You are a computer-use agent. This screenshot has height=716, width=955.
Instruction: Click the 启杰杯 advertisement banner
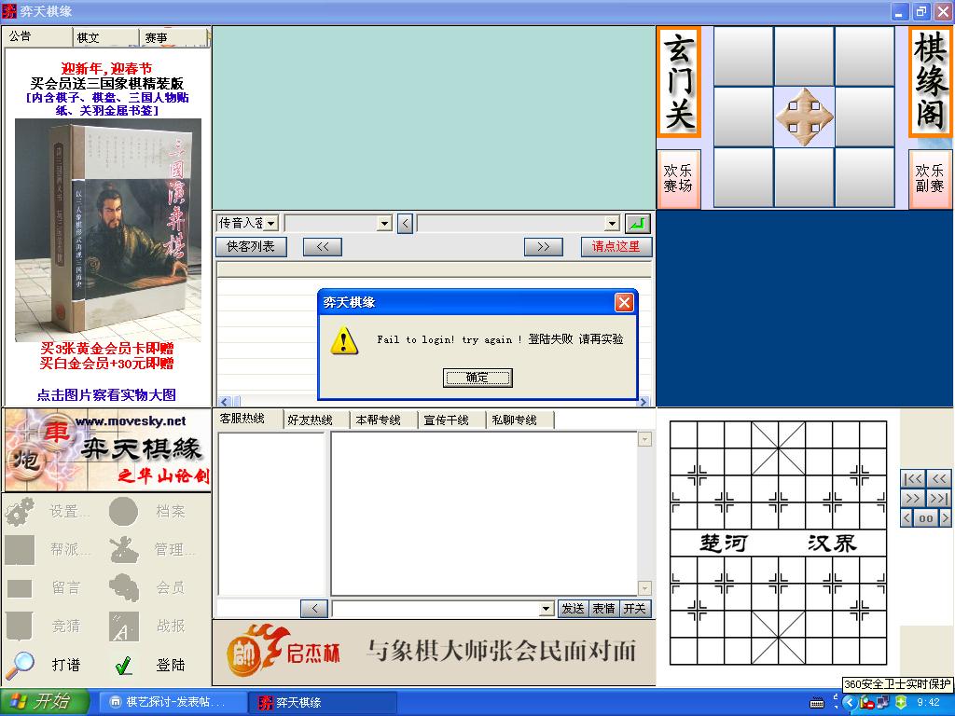(434, 652)
